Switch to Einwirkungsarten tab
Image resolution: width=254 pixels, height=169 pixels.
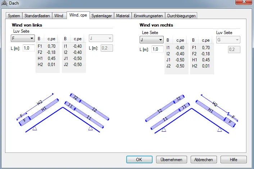148,16
